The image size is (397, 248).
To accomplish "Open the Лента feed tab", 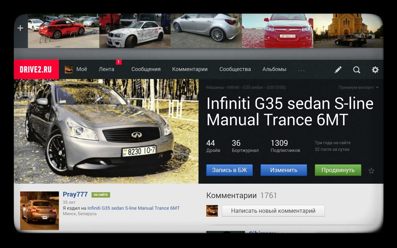I will pos(106,69).
